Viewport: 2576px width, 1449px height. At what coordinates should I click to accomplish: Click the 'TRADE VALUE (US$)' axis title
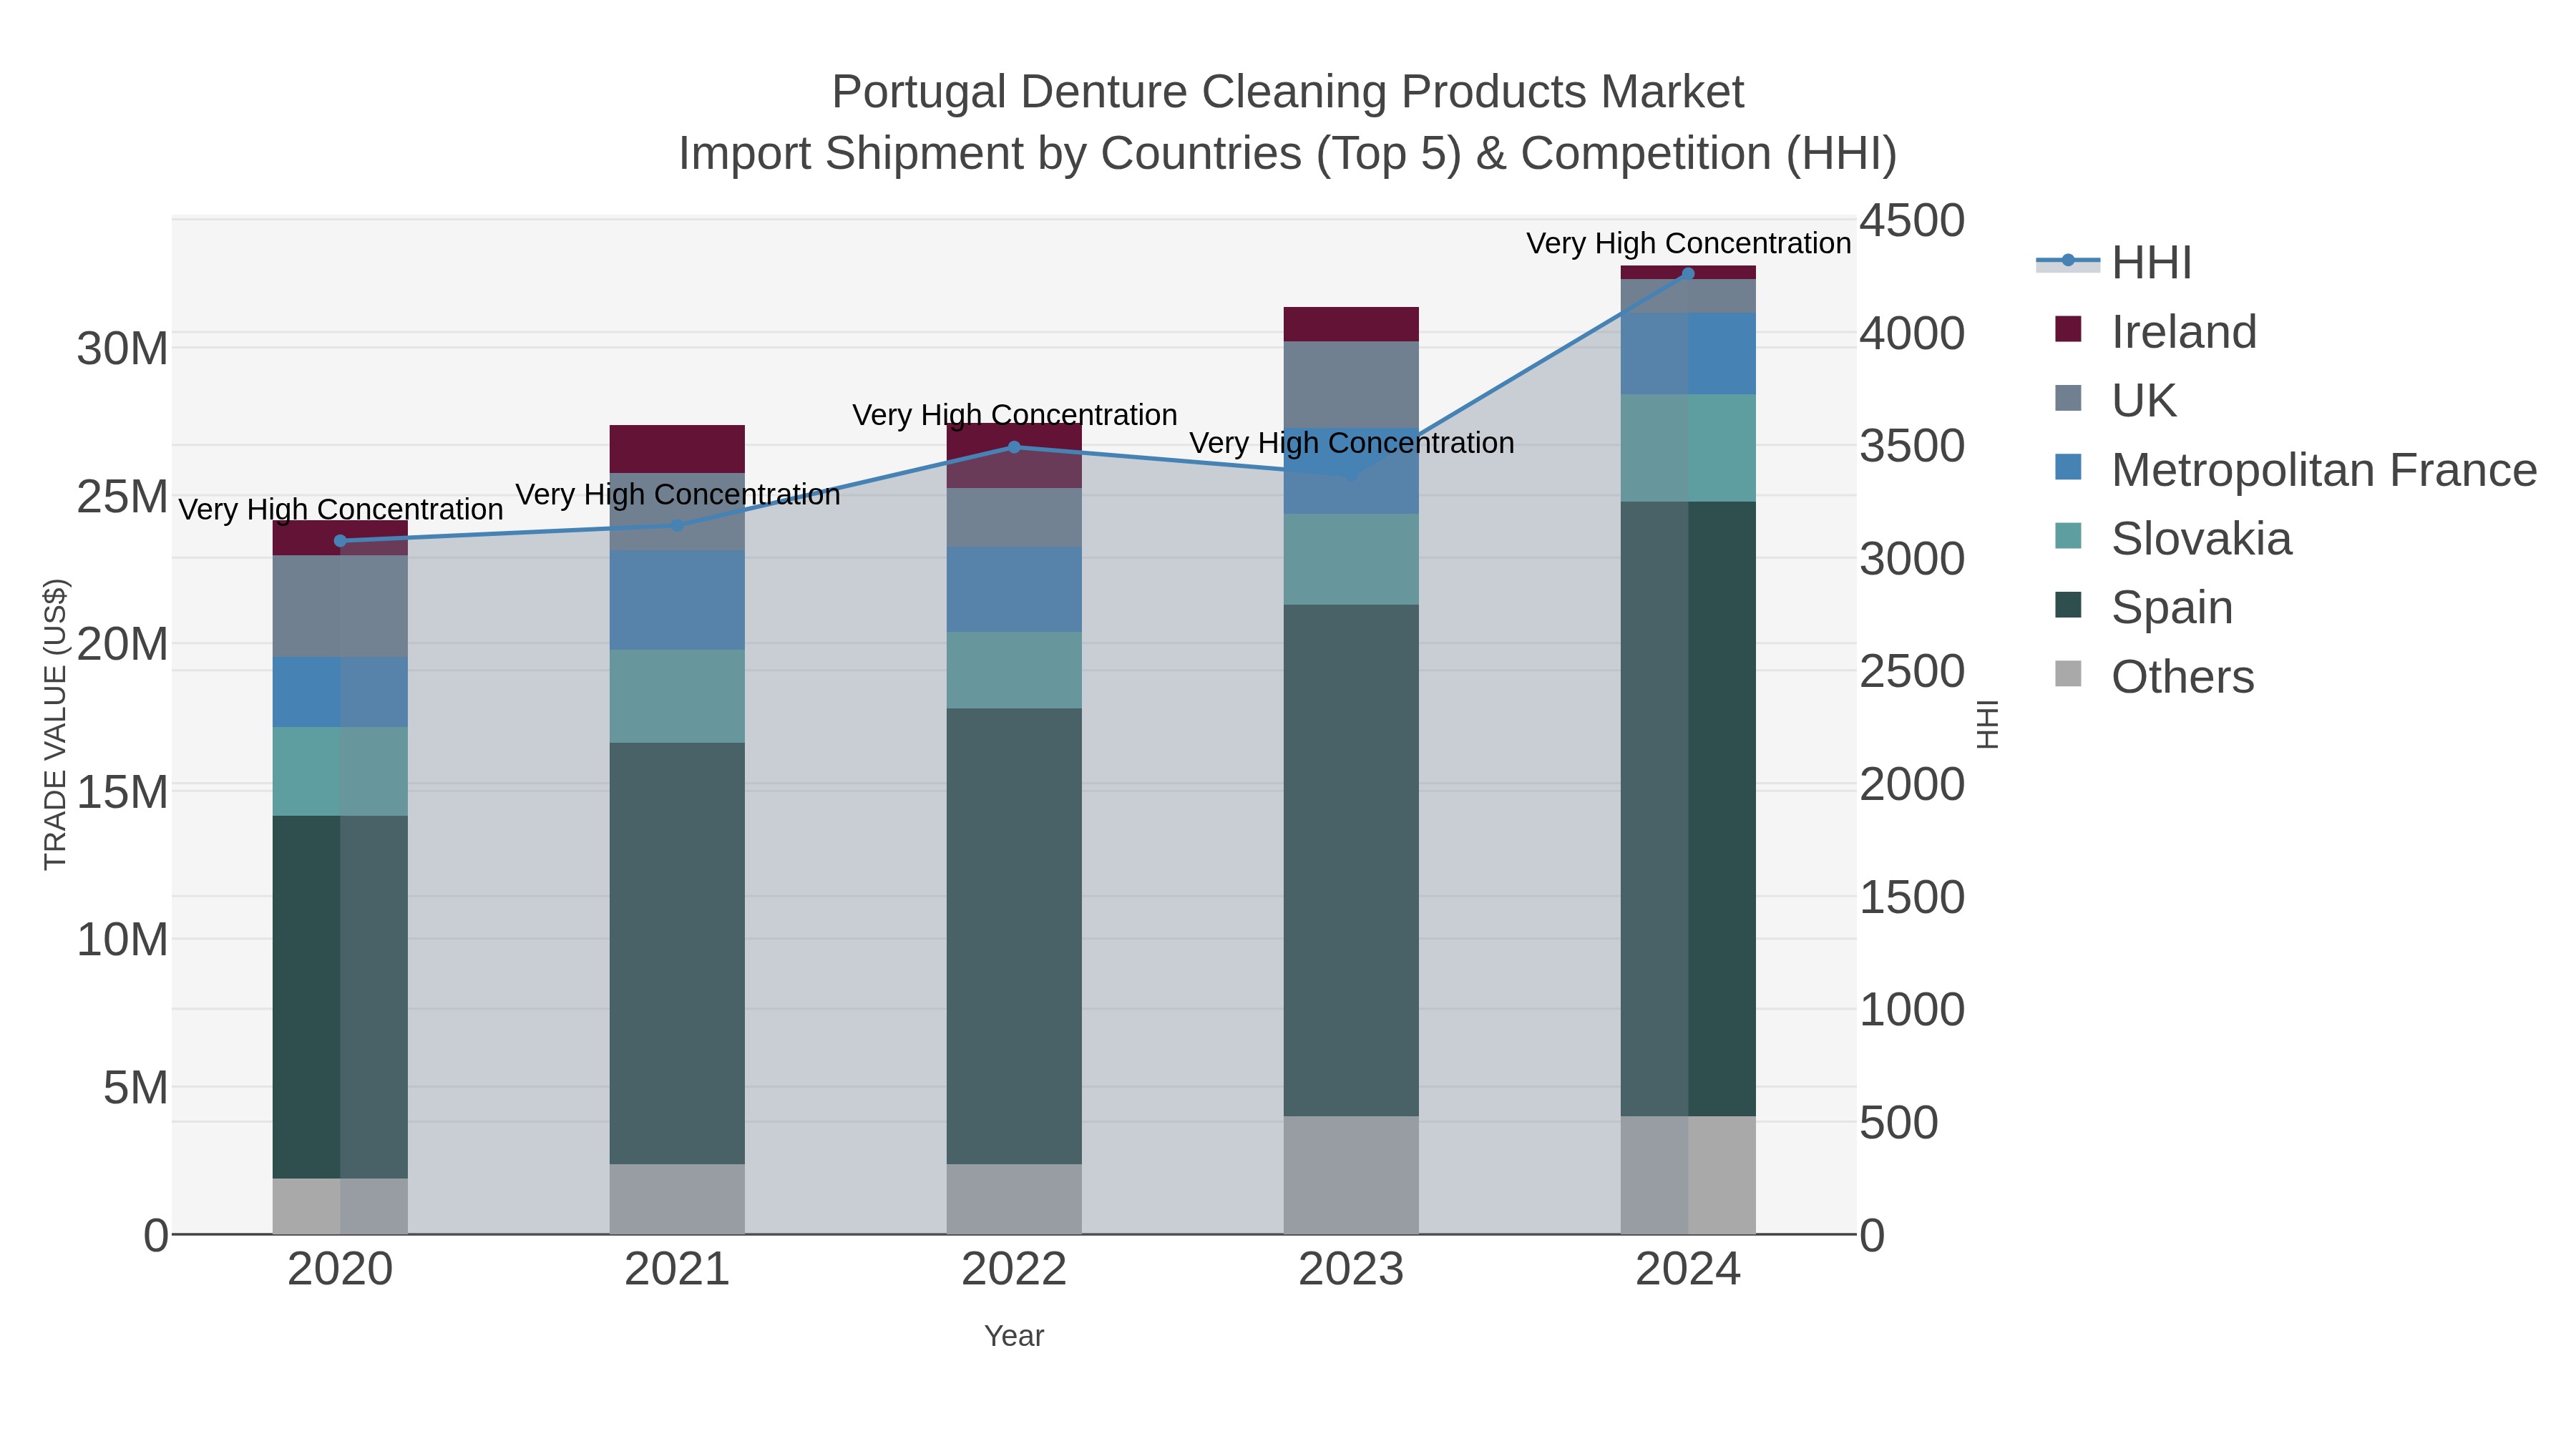(55, 724)
